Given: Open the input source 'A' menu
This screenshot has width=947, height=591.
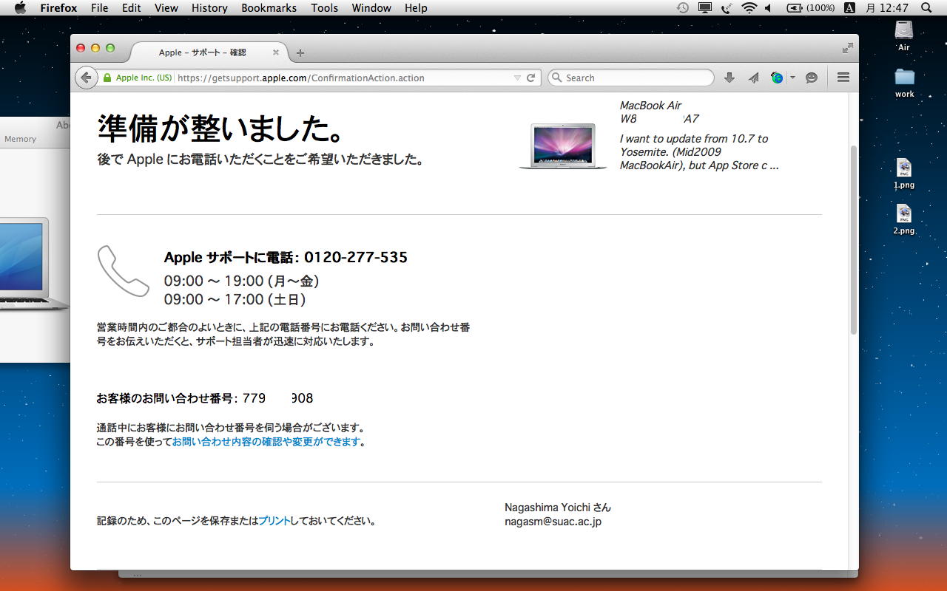Looking at the screenshot, I should tap(849, 8).
